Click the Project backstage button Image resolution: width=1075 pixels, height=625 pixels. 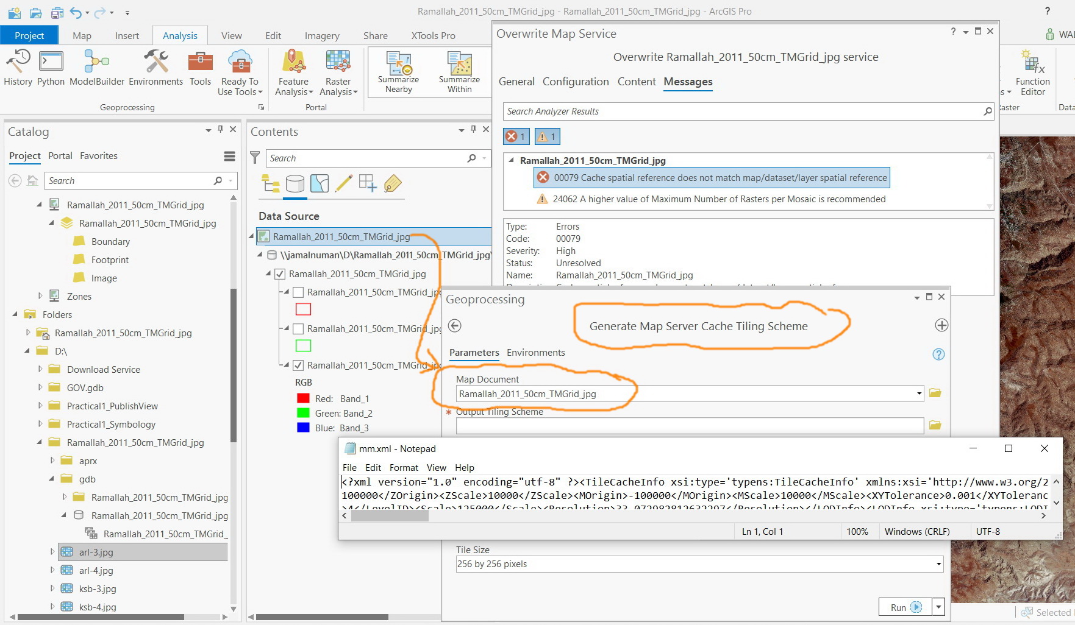coord(29,35)
